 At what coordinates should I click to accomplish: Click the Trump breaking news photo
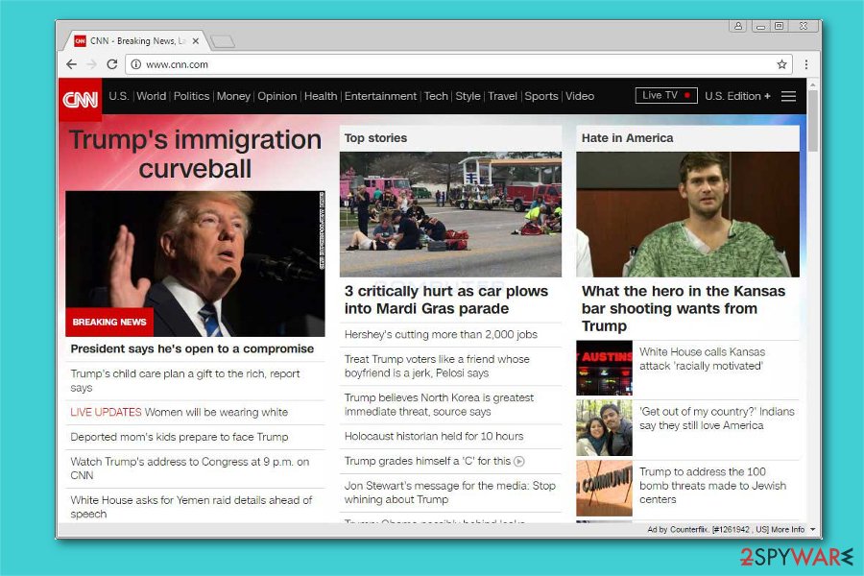[195, 263]
